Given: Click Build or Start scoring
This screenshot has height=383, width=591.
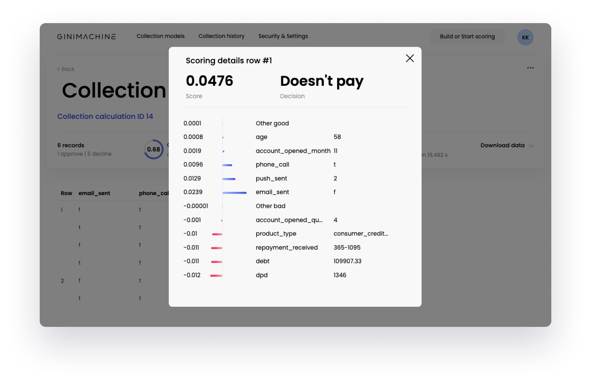Looking at the screenshot, I should (467, 36).
